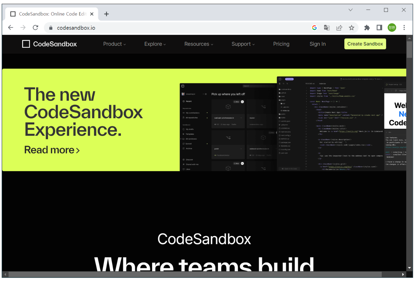
Task: Click the horizontal scrollbar thumb
Action: coord(195,275)
